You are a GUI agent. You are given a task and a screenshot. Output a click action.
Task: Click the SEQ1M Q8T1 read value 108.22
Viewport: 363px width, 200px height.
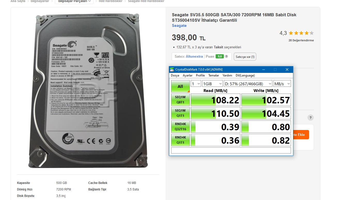pos(216,100)
